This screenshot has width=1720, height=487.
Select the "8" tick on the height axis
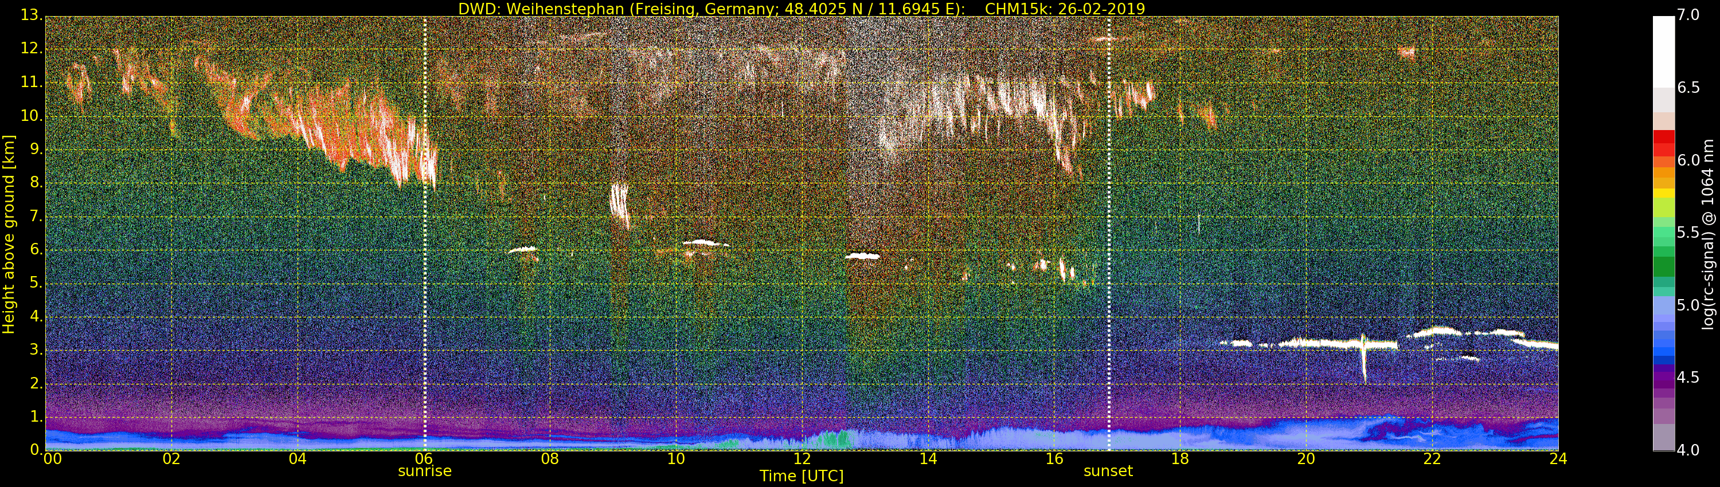coord(36,183)
